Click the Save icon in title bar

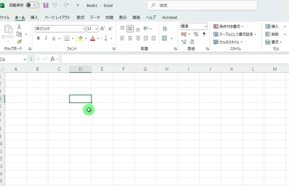(x=46, y=5)
